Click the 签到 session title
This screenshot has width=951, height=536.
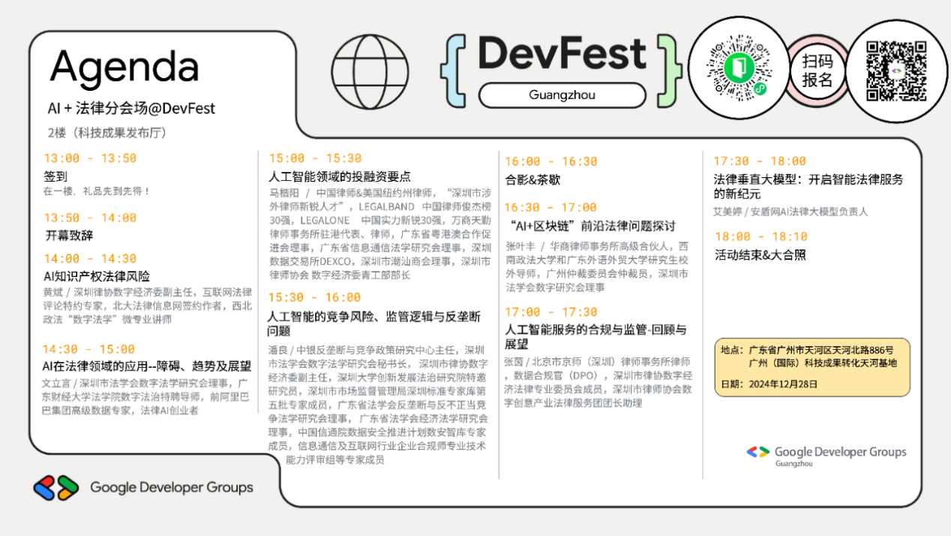coord(56,176)
